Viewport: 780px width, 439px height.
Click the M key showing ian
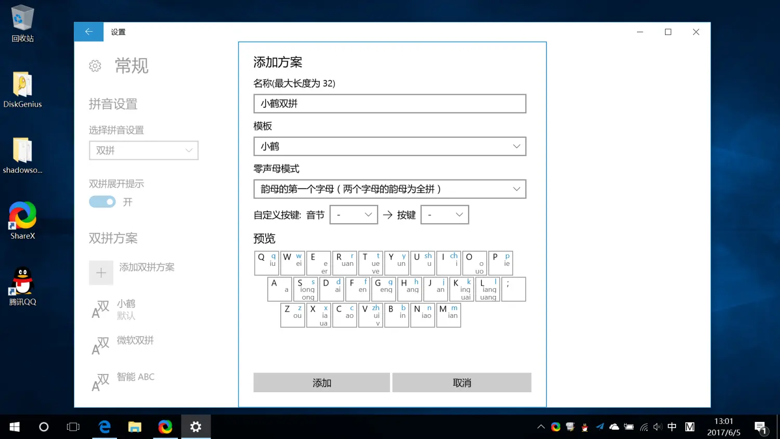449,315
